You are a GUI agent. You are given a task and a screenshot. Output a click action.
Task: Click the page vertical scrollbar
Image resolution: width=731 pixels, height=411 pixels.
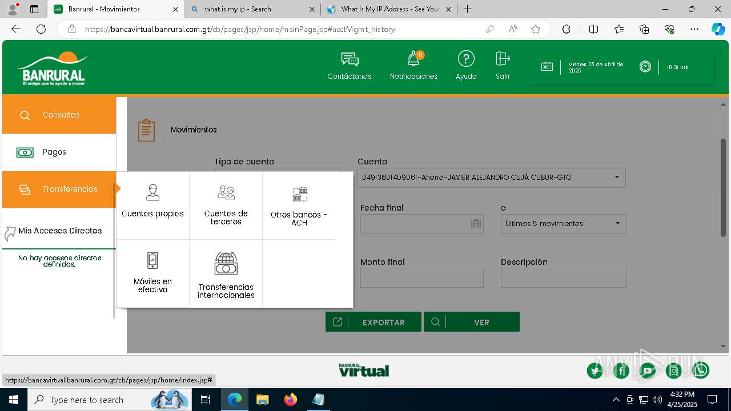(723, 187)
